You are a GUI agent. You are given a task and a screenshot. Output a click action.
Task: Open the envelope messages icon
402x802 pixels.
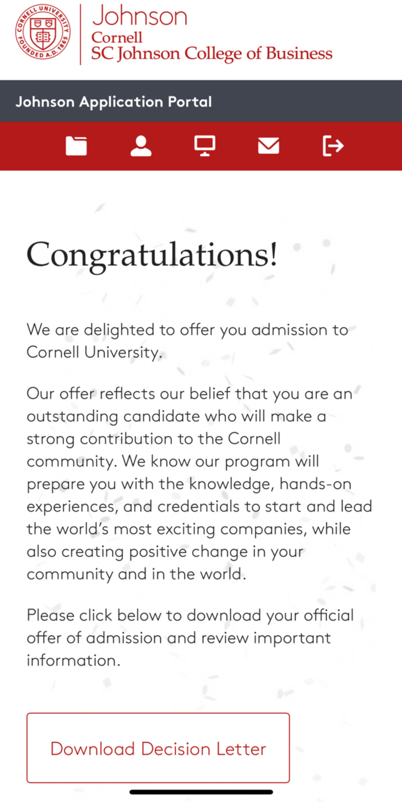coord(269,146)
